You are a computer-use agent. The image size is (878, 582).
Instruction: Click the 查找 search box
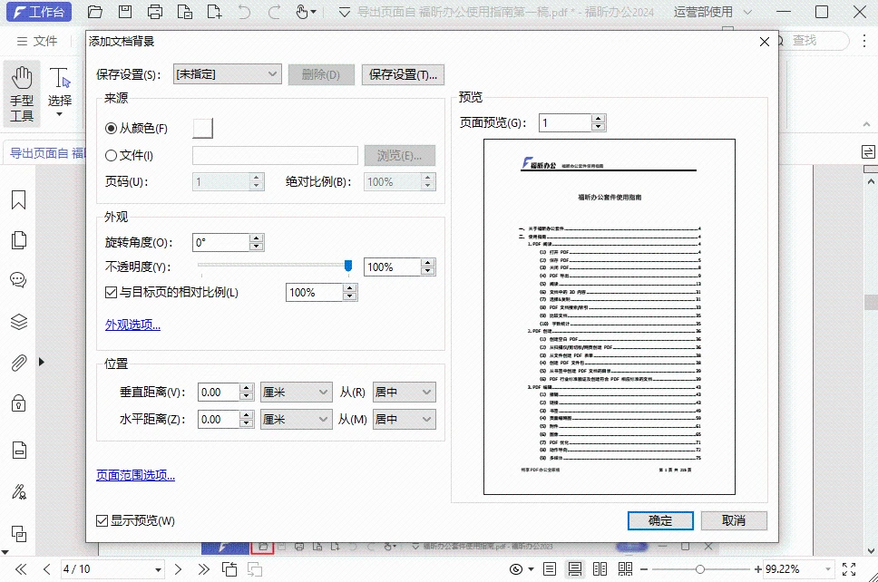814,40
